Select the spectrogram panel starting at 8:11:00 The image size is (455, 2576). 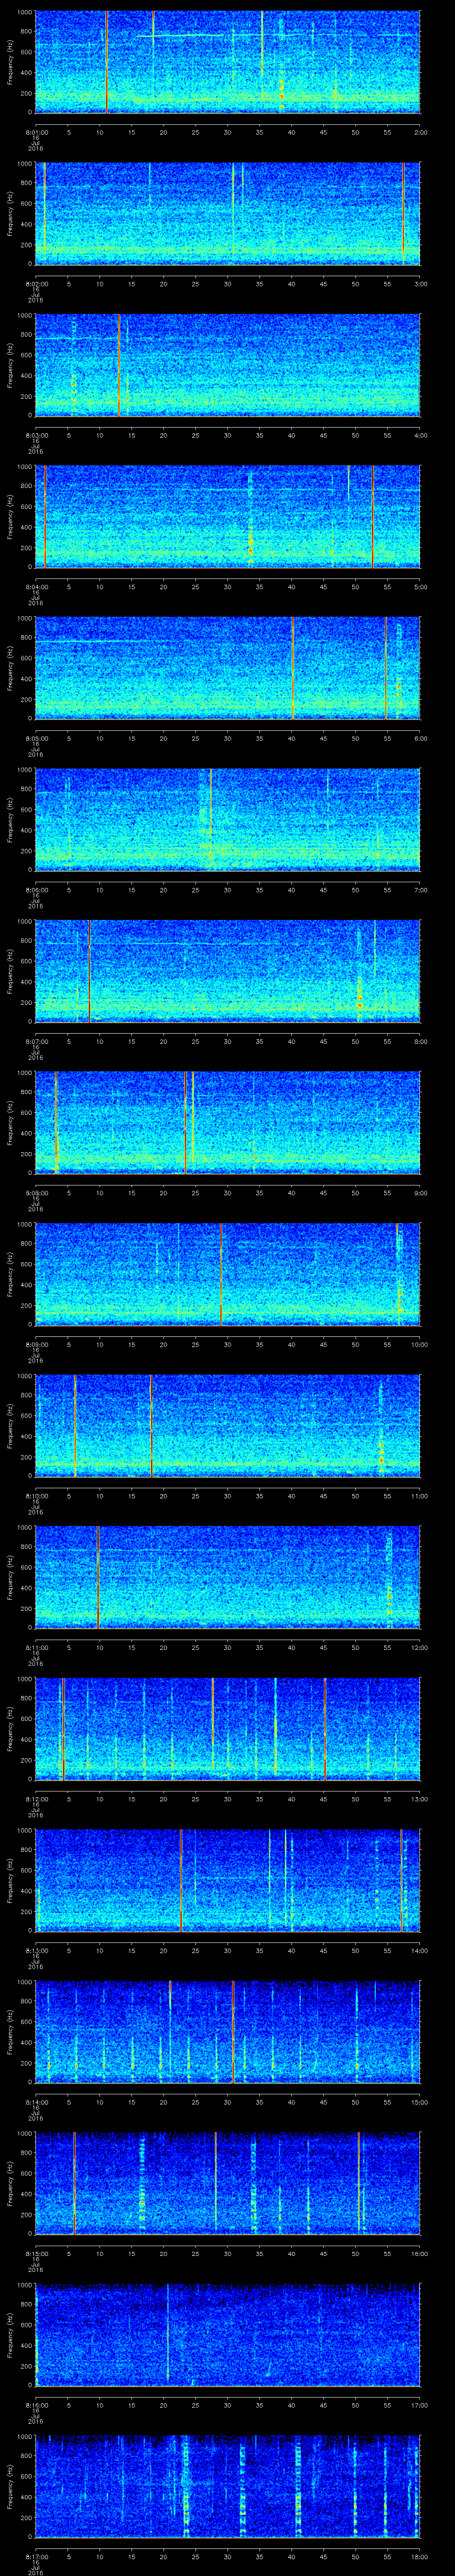pos(227,1577)
